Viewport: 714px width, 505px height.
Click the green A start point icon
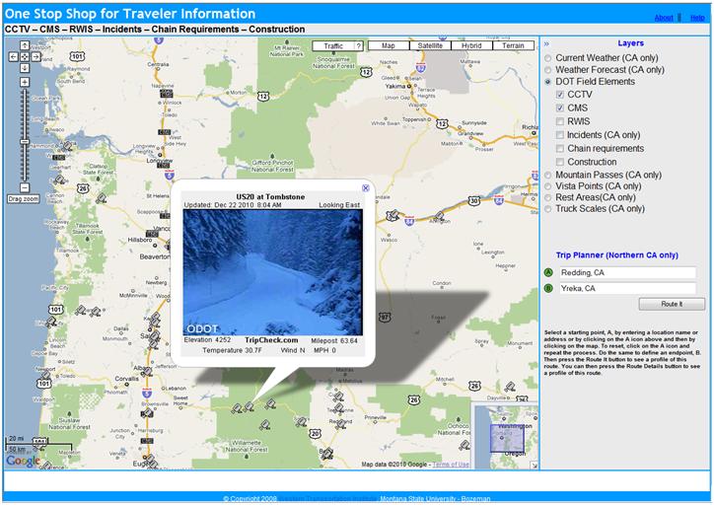(548, 272)
